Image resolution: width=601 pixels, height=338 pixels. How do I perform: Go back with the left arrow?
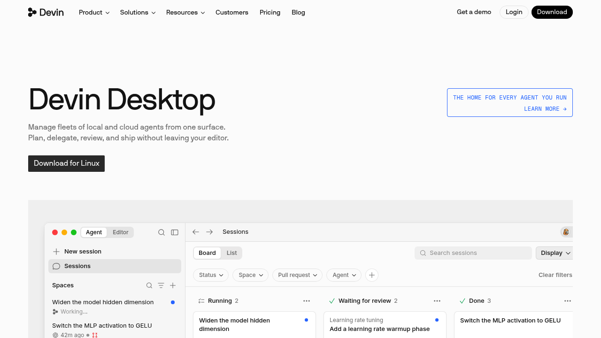(x=196, y=232)
